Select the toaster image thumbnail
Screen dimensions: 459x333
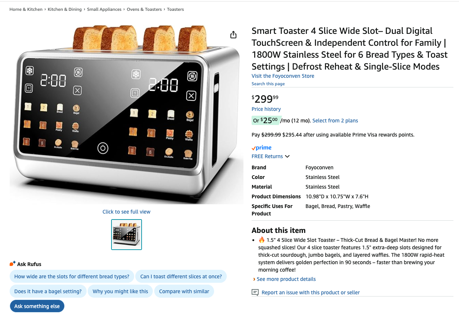click(x=126, y=234)
